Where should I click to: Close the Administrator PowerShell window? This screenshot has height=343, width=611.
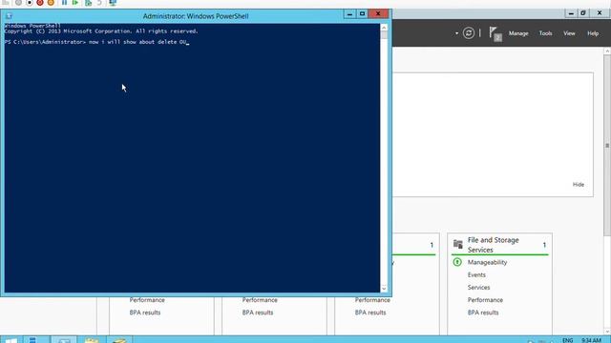(378, 14)
